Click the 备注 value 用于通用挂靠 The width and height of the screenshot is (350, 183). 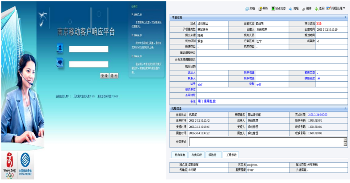[x=207, y=101]
